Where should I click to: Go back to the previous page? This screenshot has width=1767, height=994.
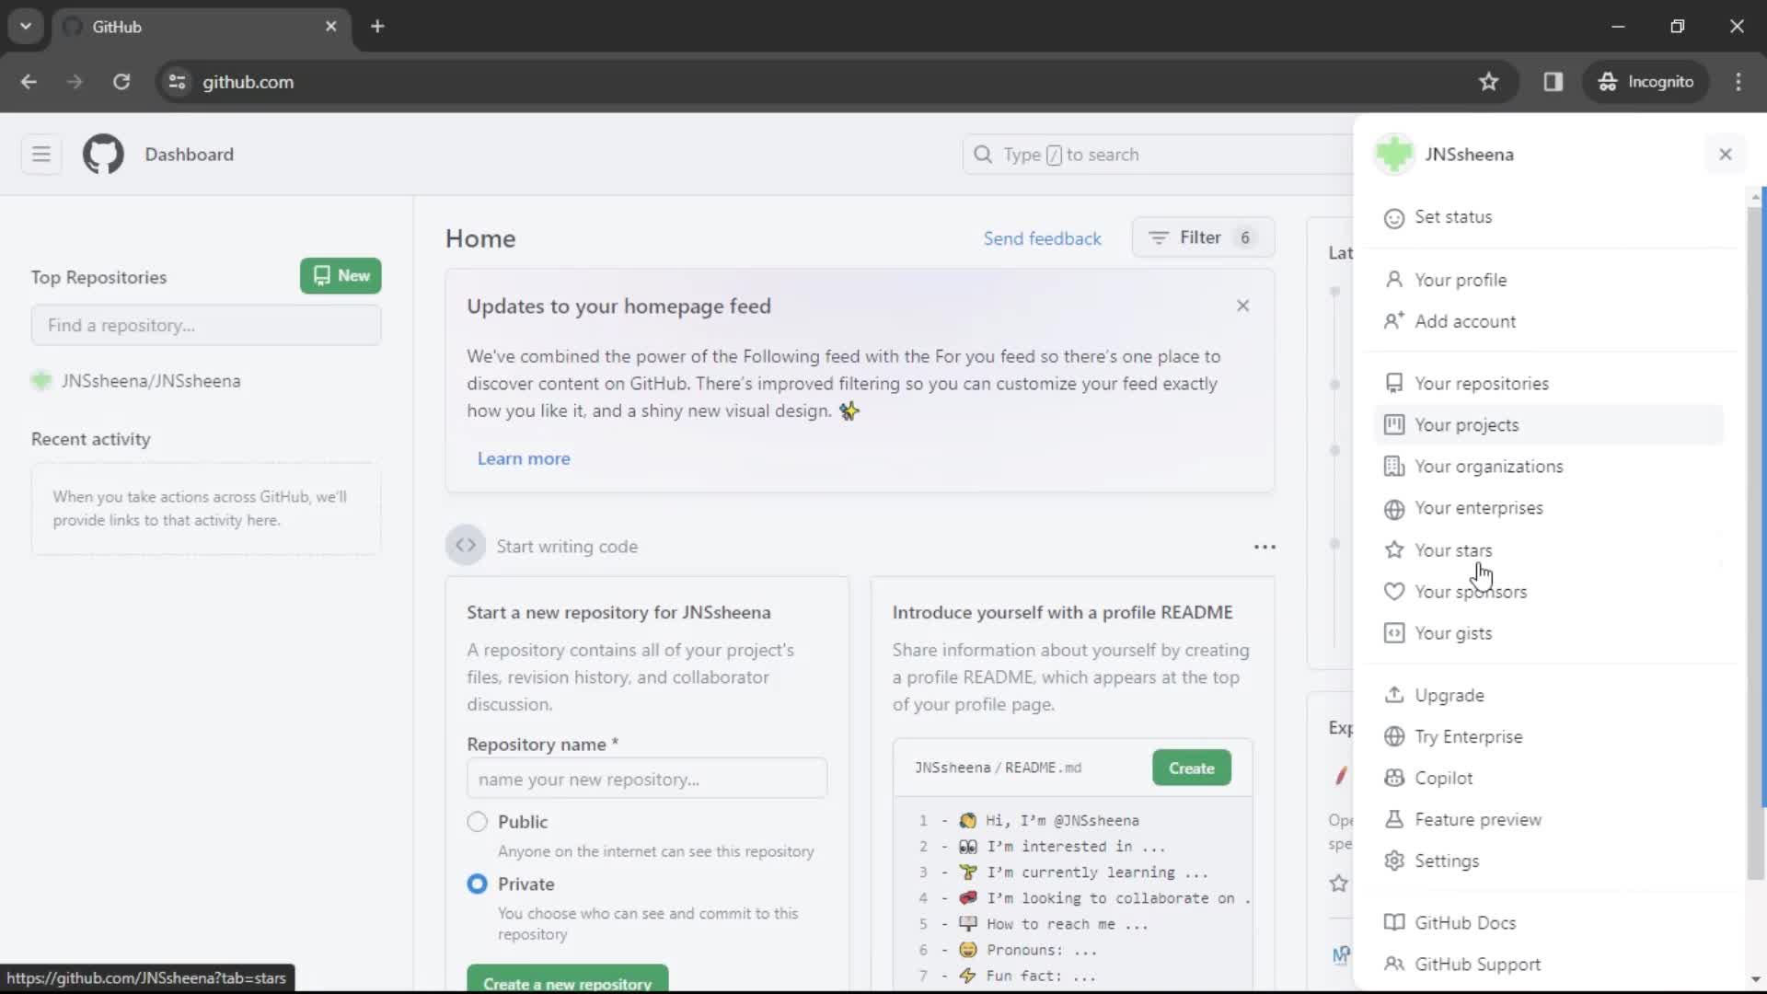[29, 82]
